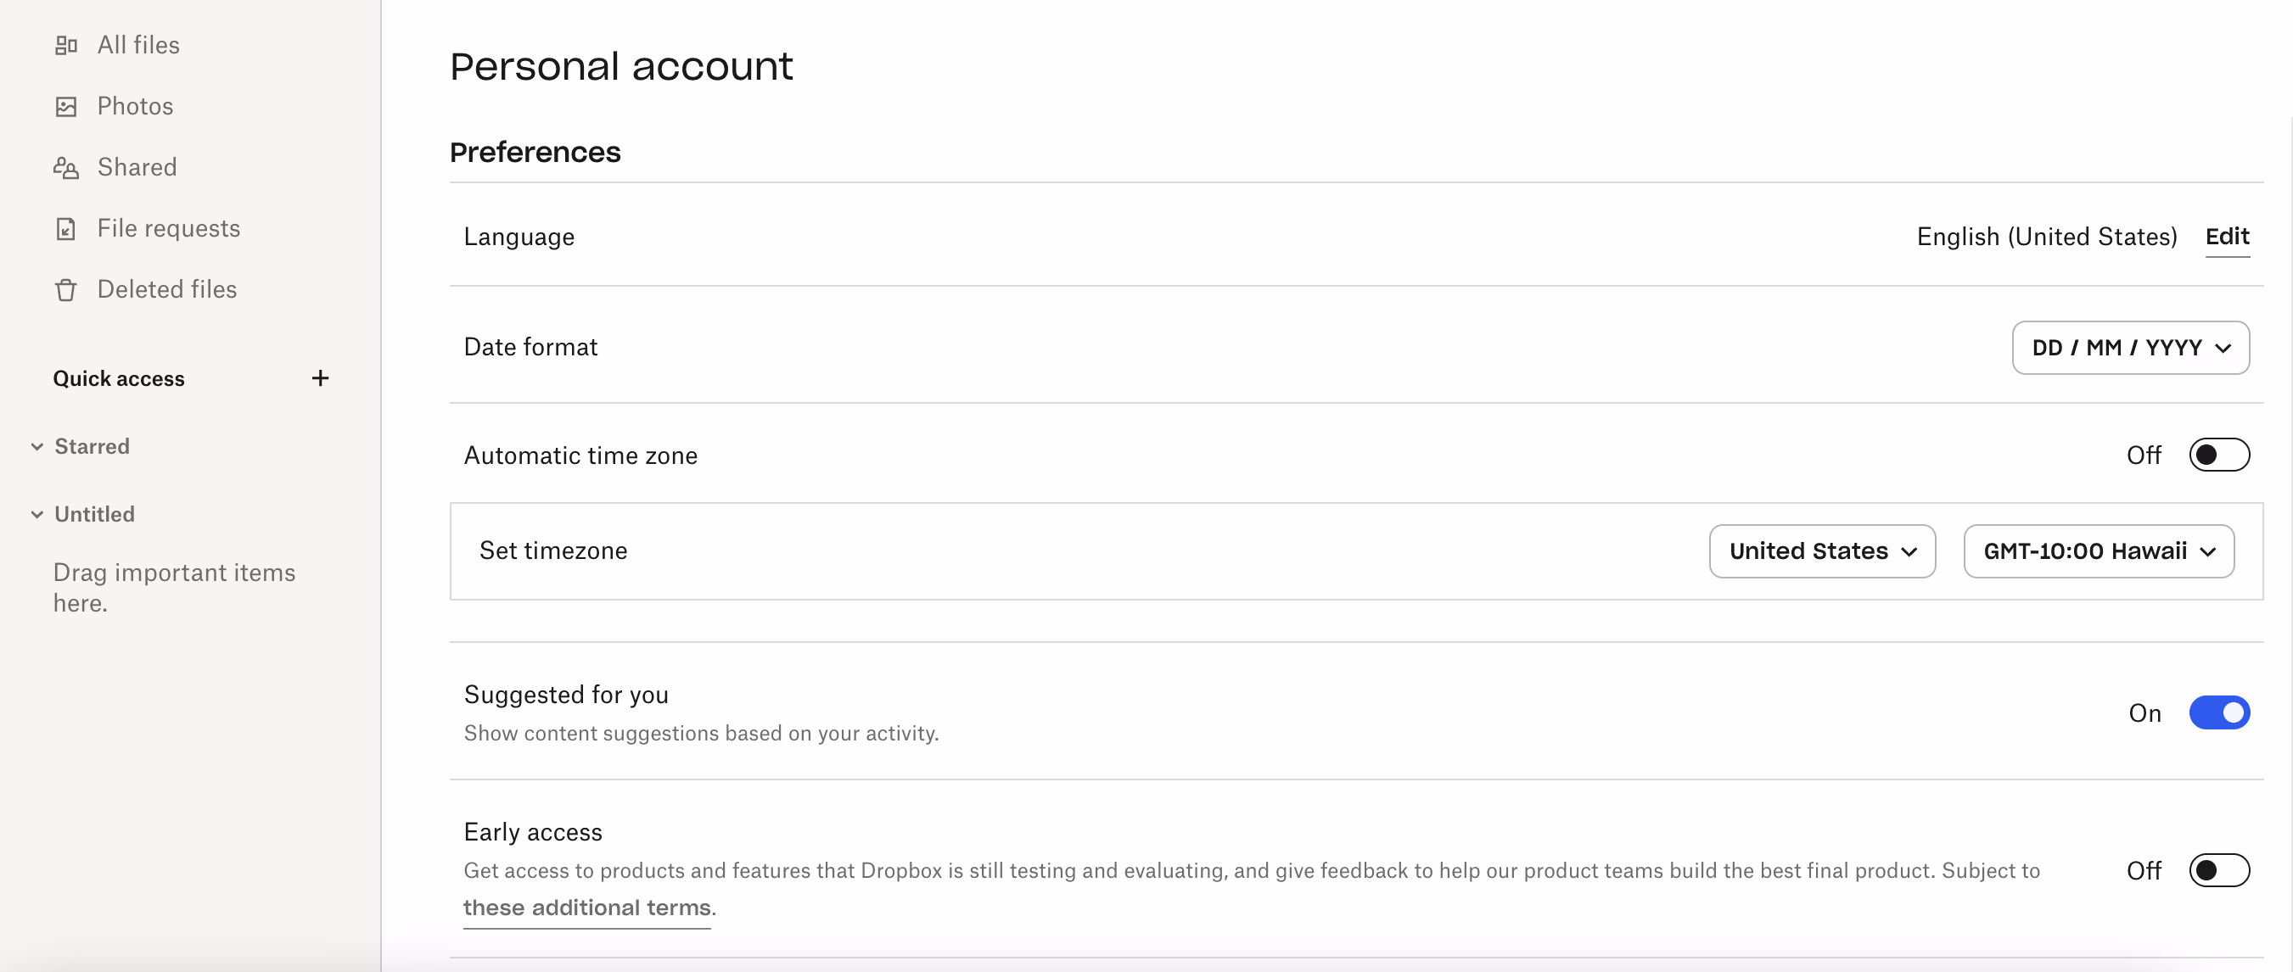Click the All files icon in sidebar
This screenshot has height=972, width=2293.
66,45
